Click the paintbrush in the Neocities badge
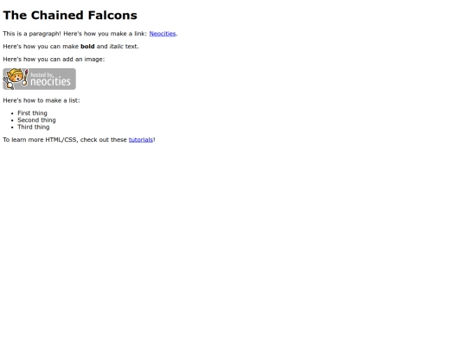467x350 pixels. [26, 78]
